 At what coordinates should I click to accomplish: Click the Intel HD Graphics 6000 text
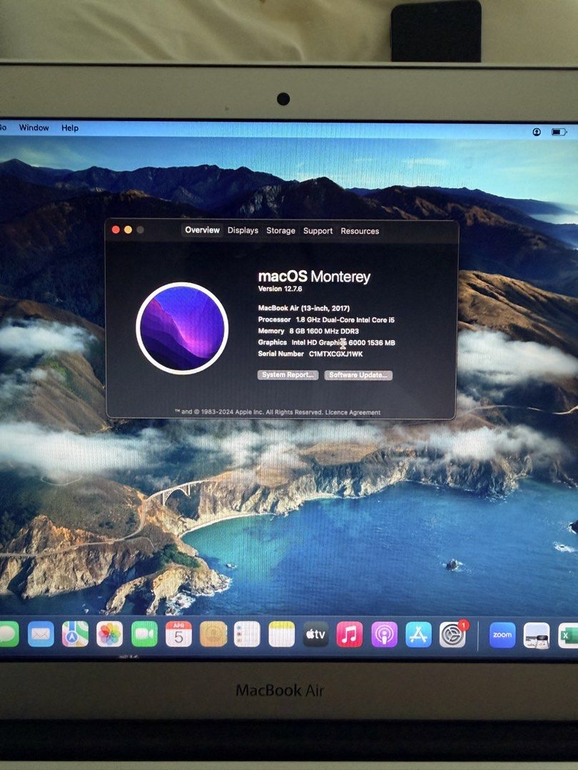tap(343, 343)
